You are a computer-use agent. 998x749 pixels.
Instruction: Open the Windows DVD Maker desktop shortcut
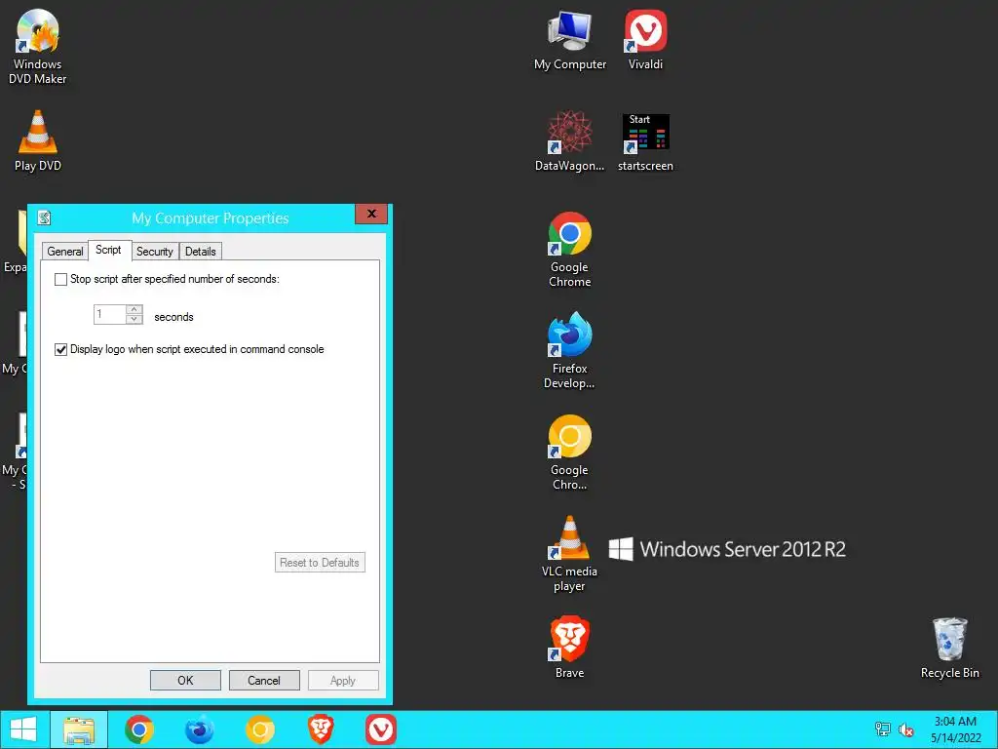(38, 47)
